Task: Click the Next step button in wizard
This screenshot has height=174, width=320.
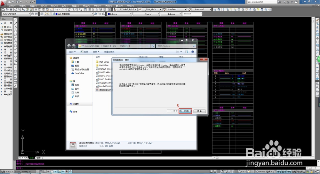Action: click(185, 111)
